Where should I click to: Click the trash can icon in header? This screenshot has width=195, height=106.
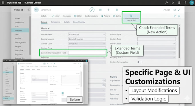[117, 10]
